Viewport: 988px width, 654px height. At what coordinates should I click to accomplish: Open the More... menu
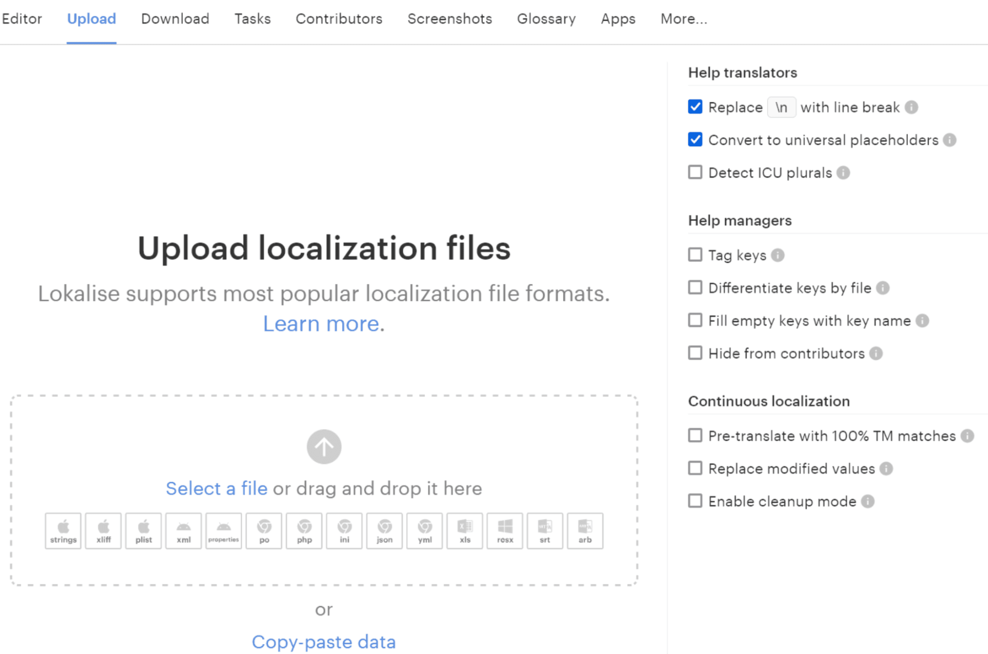coord(684,19)
